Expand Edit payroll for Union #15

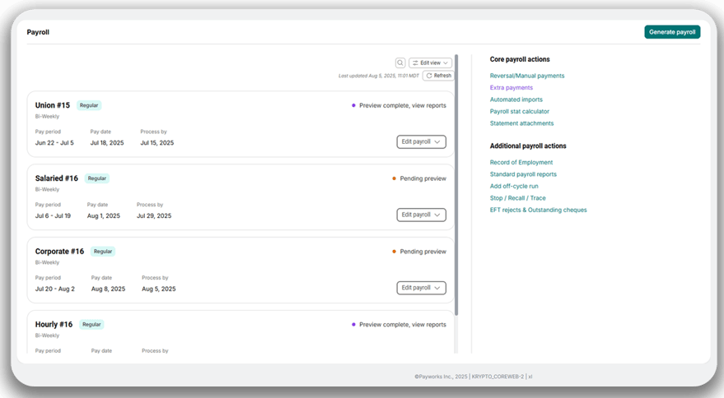point(421,141)
